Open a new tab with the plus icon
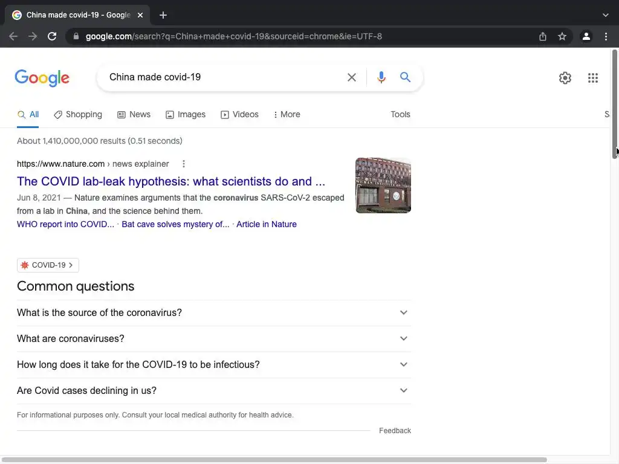 163,15
